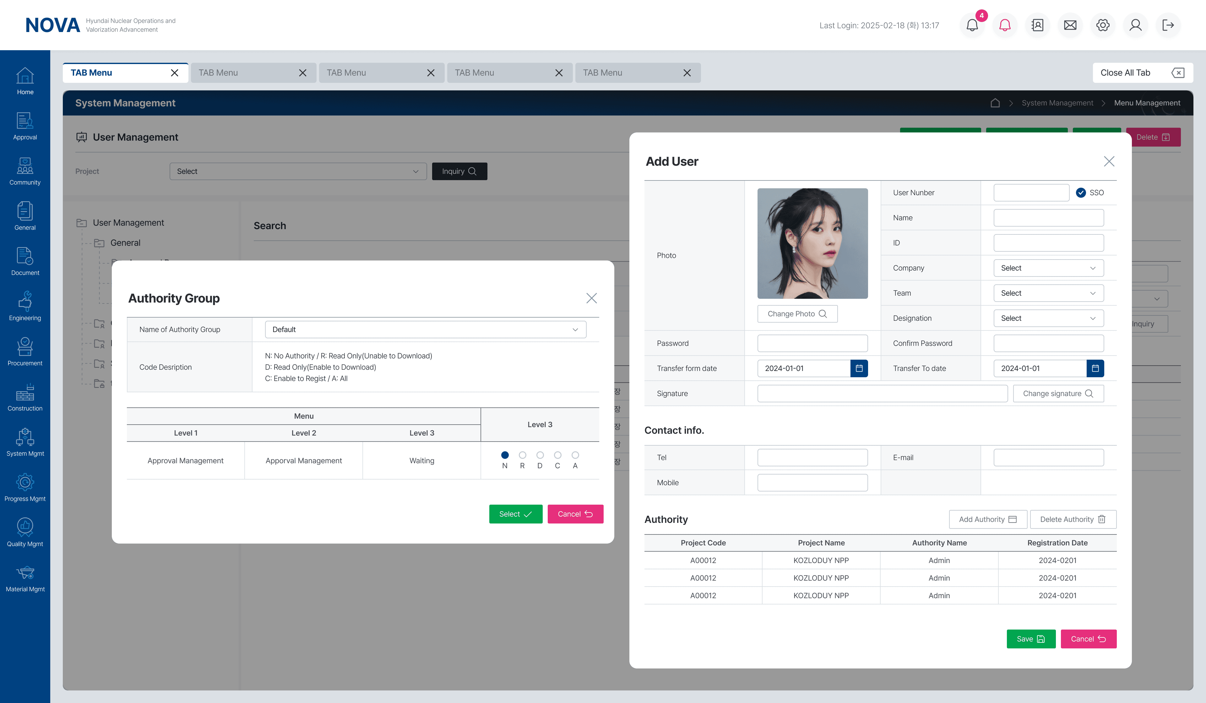Open Transfer form date calendar picker
The image size is (1206, 703).
[x=859, y=368]
